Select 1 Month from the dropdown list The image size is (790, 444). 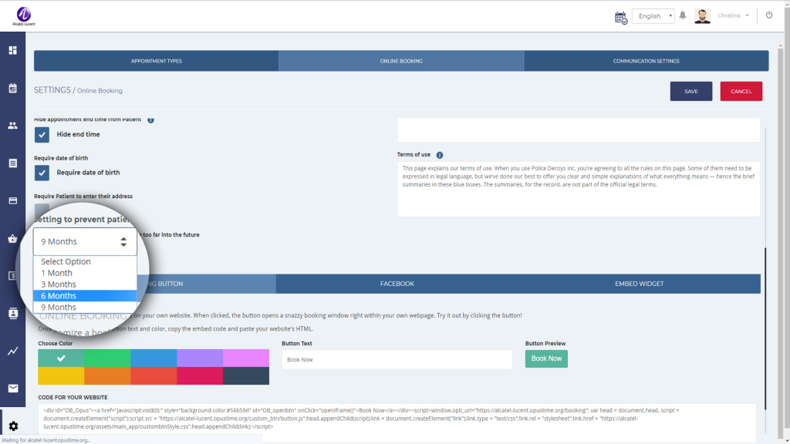85,273
